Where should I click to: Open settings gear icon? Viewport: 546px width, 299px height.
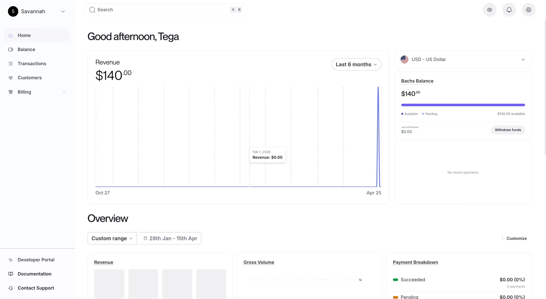(x=529, y=10)
